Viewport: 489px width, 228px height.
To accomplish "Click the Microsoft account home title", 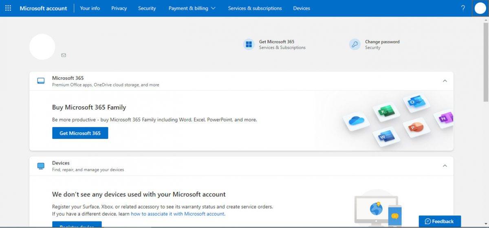I will coord(43,8).
